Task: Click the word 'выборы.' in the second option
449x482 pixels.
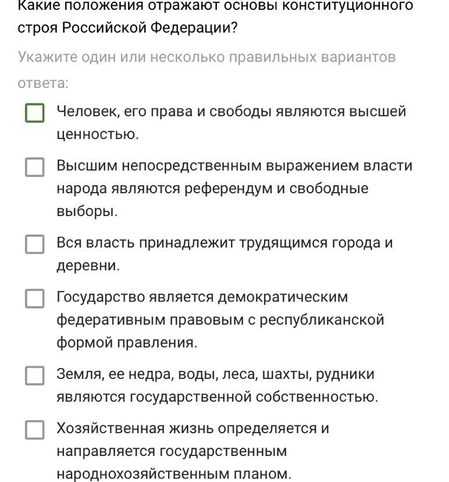Action: (87, 211)
